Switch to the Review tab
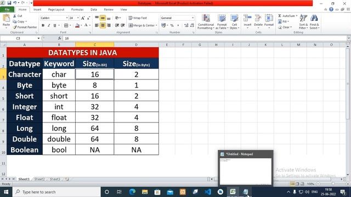Image resolution: width=351 pixels, height=197 pixels. [109, 10]
